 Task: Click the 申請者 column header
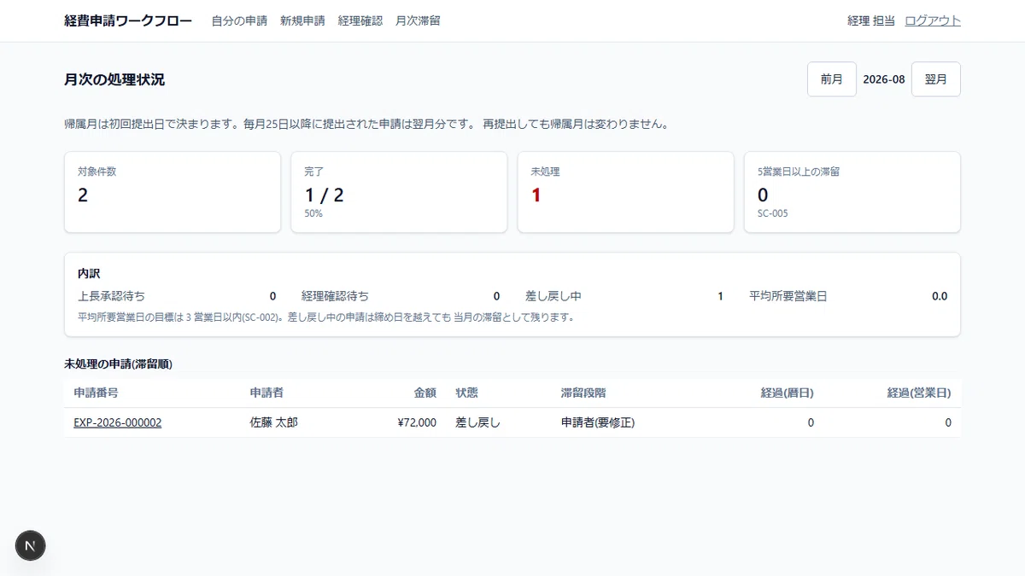pos(266,393)
